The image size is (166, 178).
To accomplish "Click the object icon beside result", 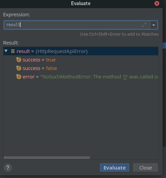I will click(13, 51).
